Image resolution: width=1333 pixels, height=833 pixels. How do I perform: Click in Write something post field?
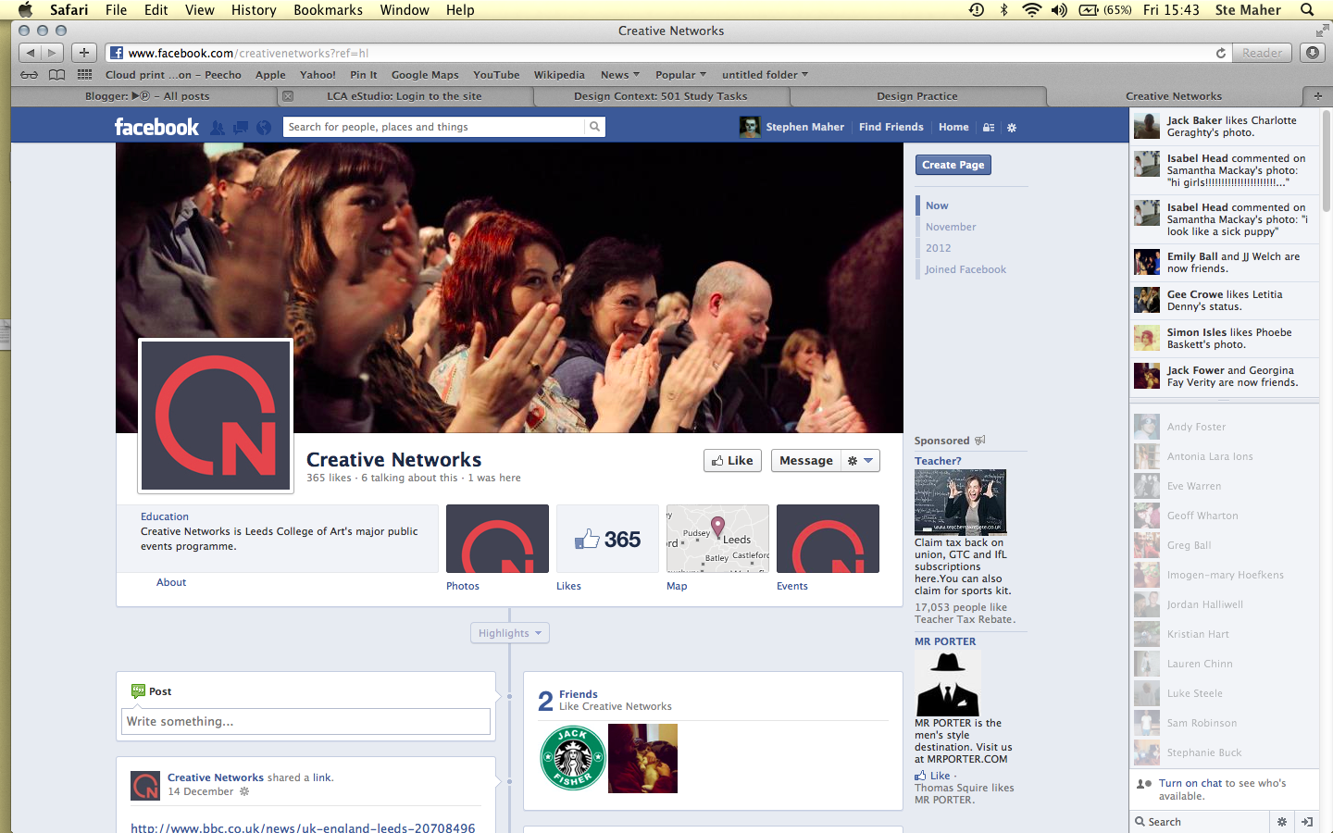tap(305, 722)
